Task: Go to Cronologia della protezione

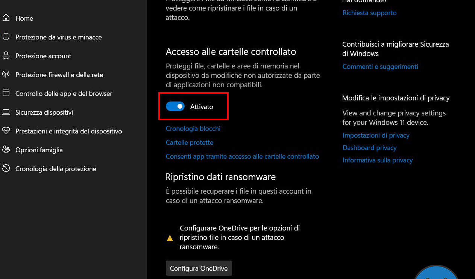Action: [x=56, y=169]
